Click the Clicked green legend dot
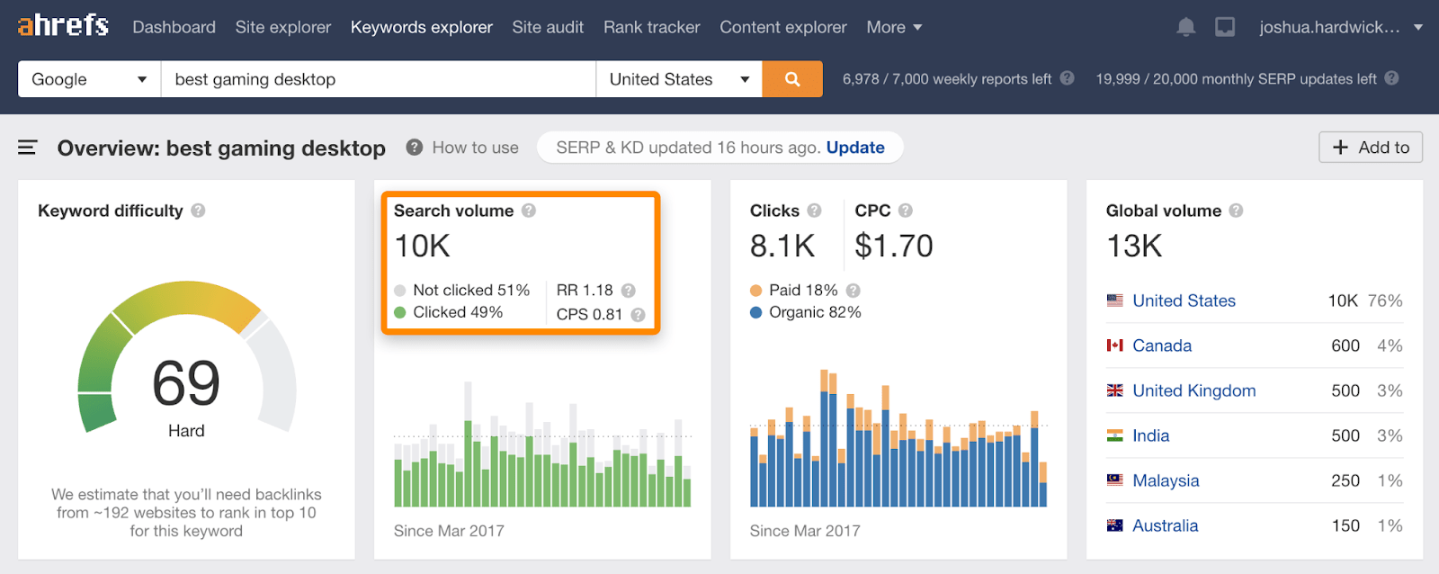Viewport: 1439px width, 574px height. coord(400,312)
